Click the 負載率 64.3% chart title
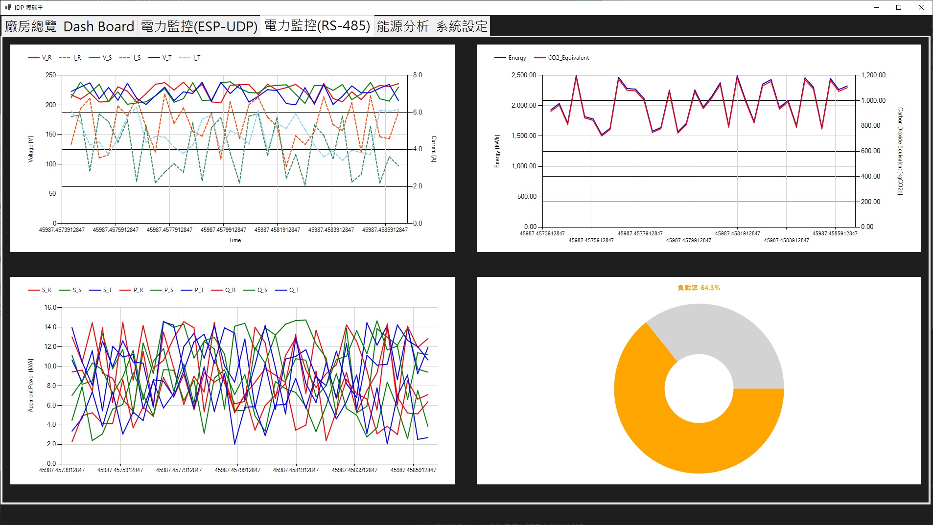Screen dimensions: 933x525 pyautogui.click(x=699, y=288)
